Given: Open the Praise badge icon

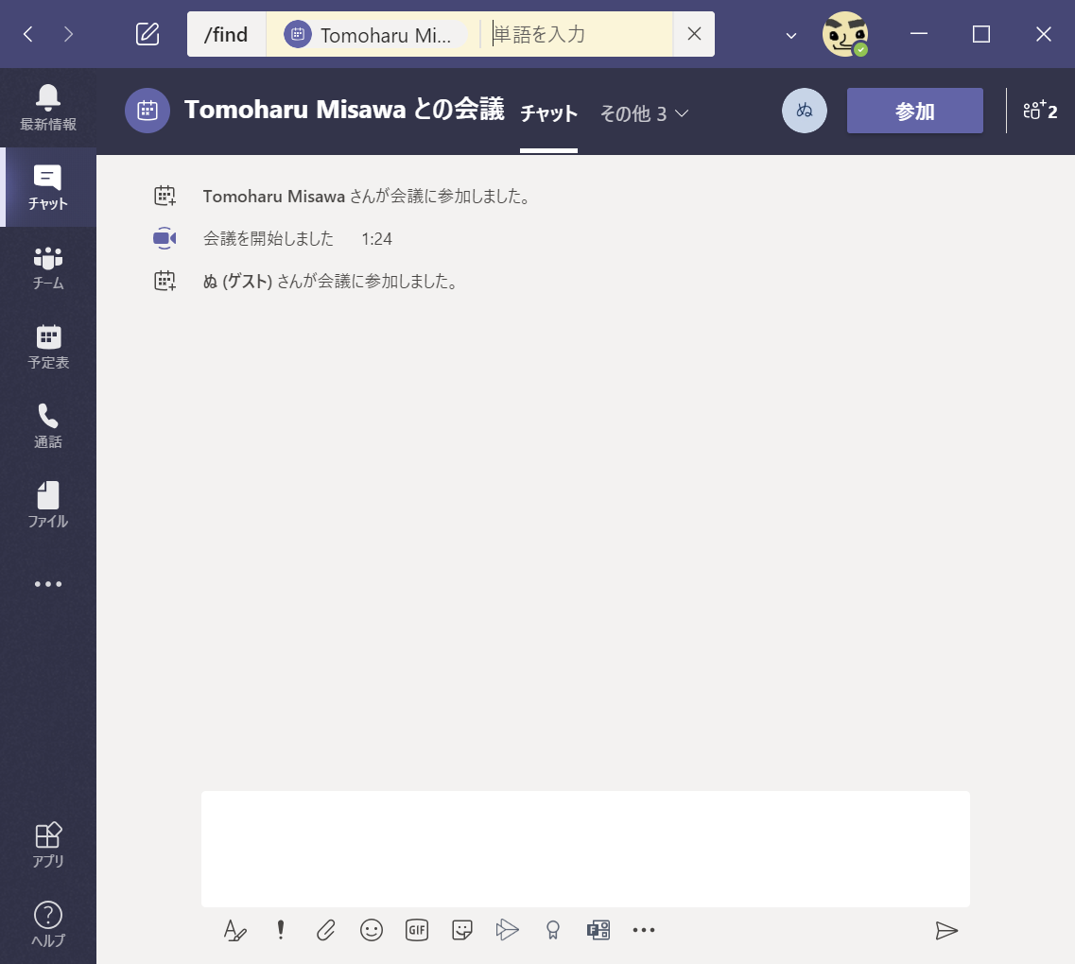Looking at the screenshot, I should (x=552, y=930).
